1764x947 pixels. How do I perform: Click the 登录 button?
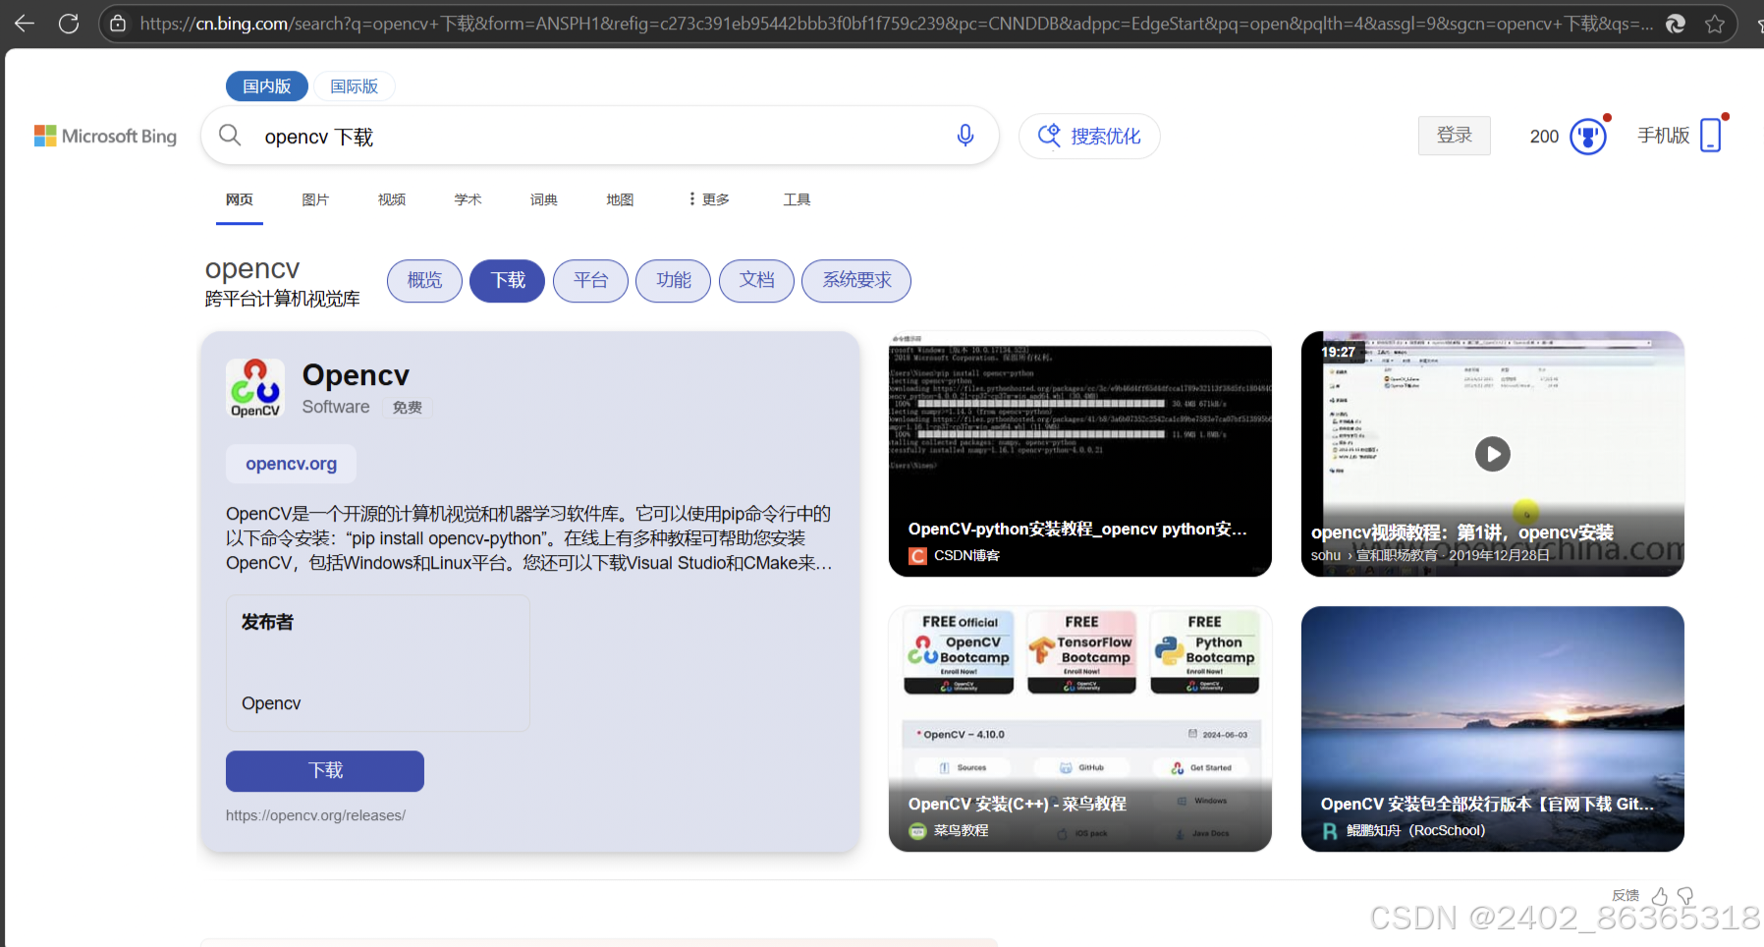[x=1454, y=136]
